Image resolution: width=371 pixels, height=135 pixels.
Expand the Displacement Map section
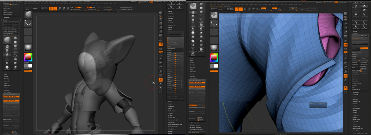(x=173, y=120)
